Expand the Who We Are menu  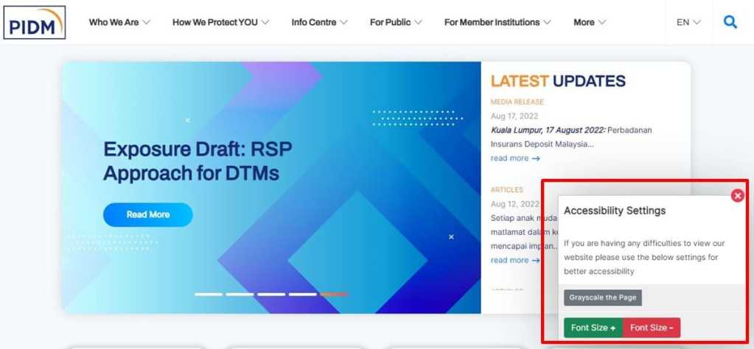[x=119, y=22]
